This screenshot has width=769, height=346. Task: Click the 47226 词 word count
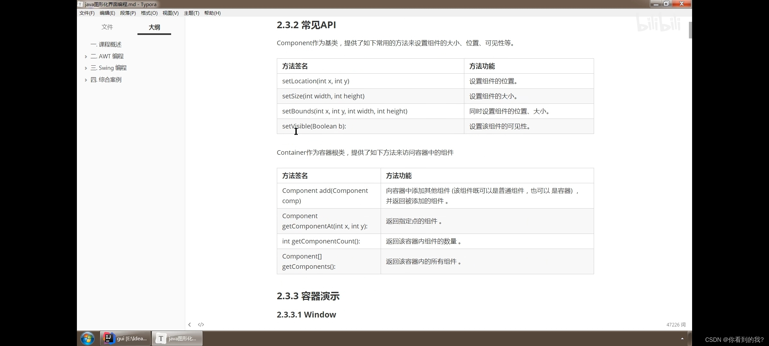click(x=676, y=325)
